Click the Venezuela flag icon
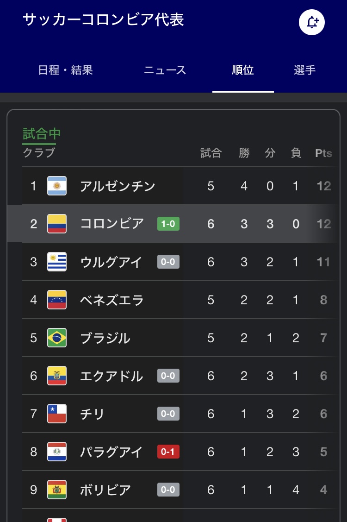This screenshot has width=347, height=522. 57,300
